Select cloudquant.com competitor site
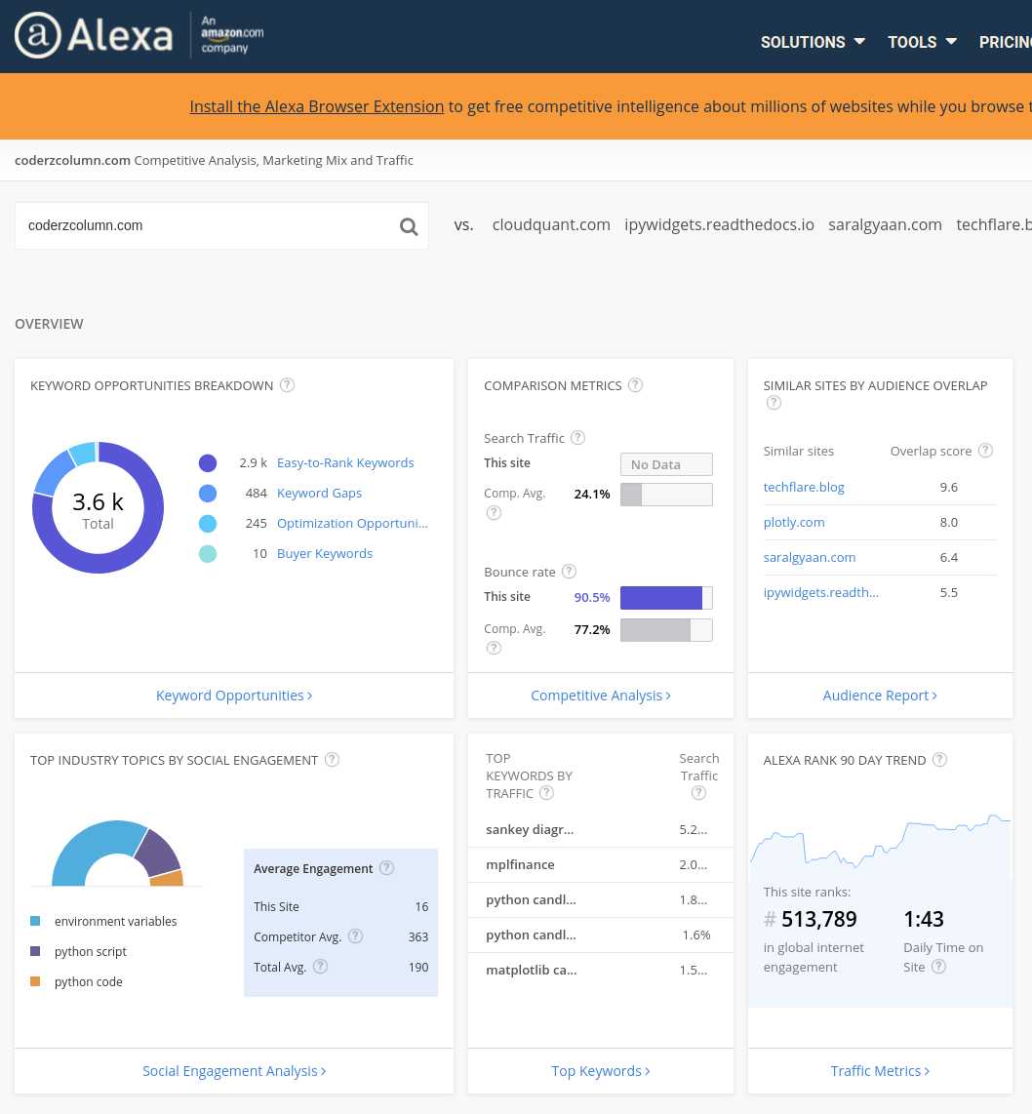 (551, 224)
